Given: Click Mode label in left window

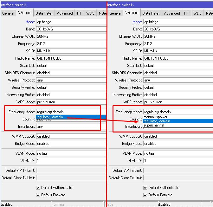Looking at the screenshot, I should pyautogui.click(x=30, y=22).
